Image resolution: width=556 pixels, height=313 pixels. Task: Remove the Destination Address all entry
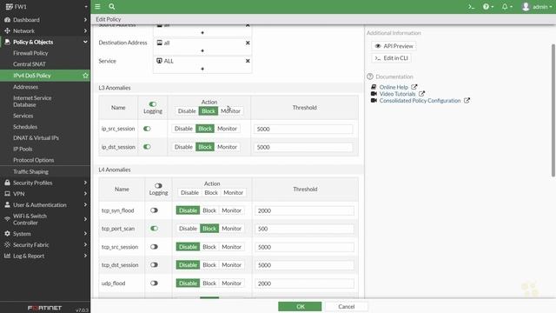(248, 43)
